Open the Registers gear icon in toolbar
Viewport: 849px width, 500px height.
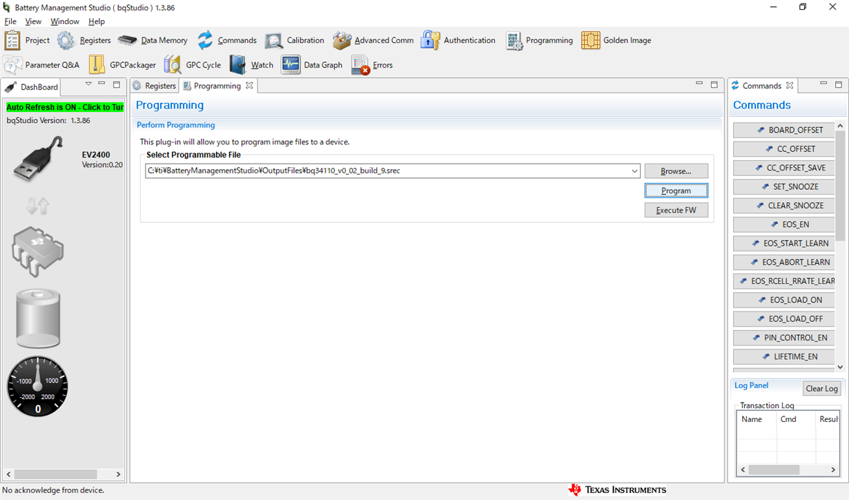[66, 40]
